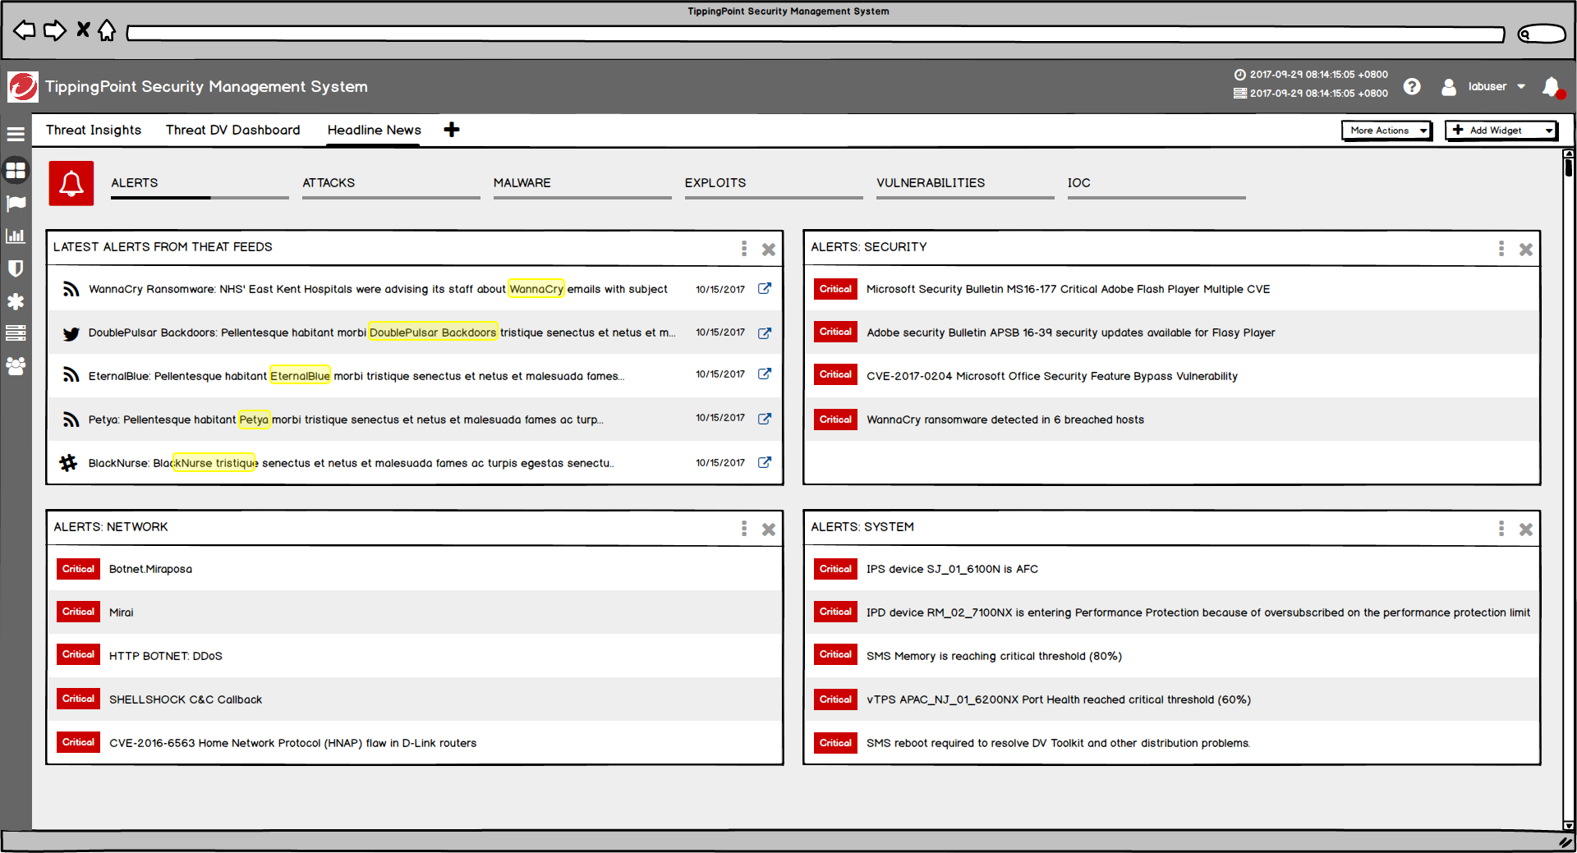Open options menu of Alerts: Security widget
The width and height of the screenshot is (1577, 853).
pos(1501,248)
